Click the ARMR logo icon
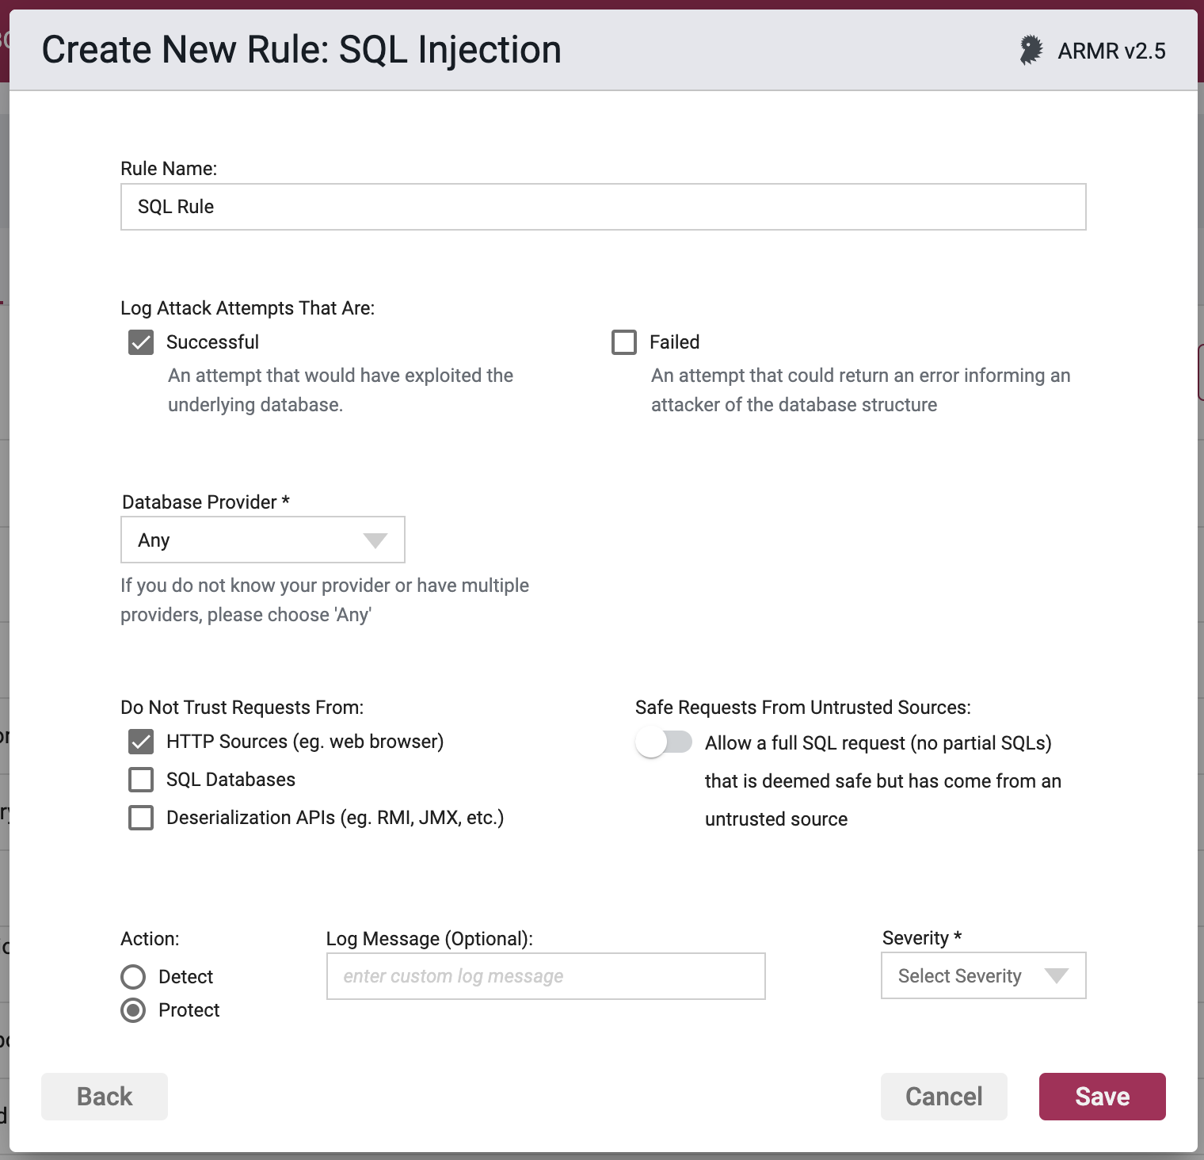Image resolution: width=1204 pixels, height=1160 pixels. coord(1031,50)
